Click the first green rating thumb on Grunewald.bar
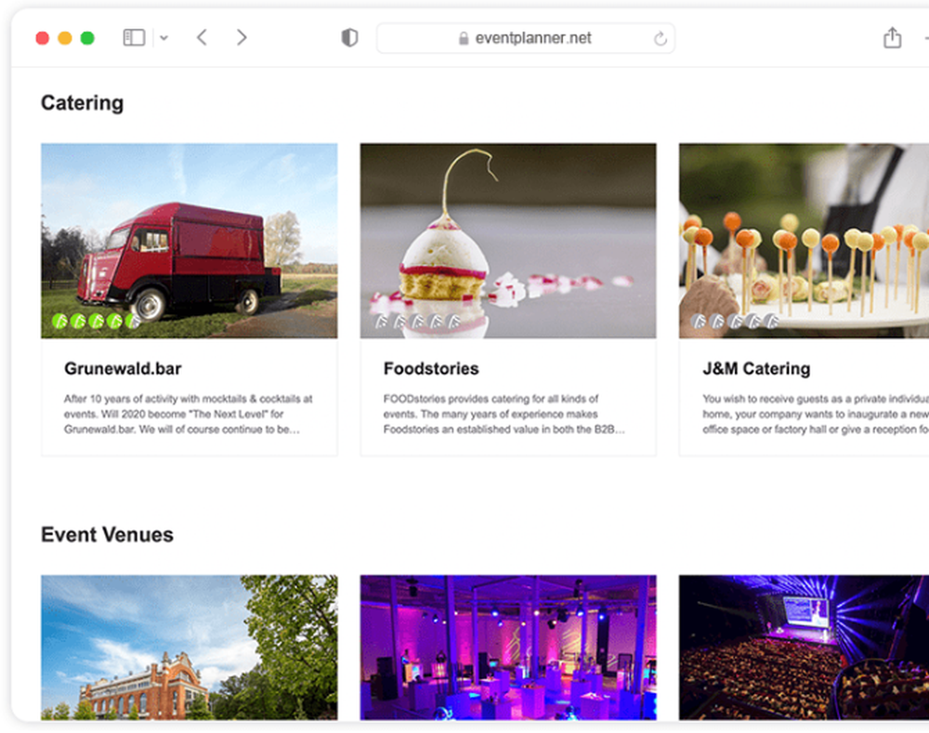This screenshot has height=733, width=929. pos(61,320)
